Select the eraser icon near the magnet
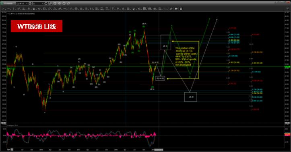 click(x=171, y=9)
